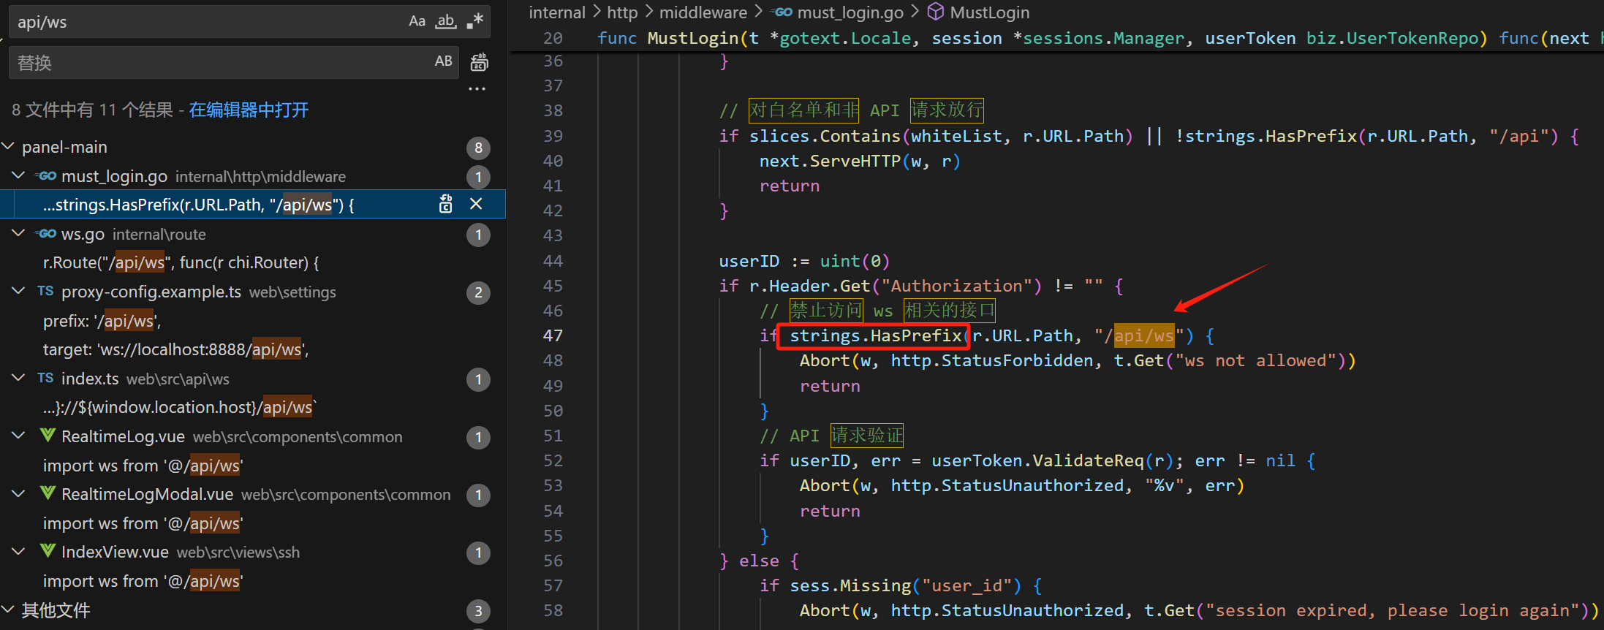Enable Use Regular Expression search
Image resolution: width=1604 pixels, height=630 pixels.
[475, 21]
